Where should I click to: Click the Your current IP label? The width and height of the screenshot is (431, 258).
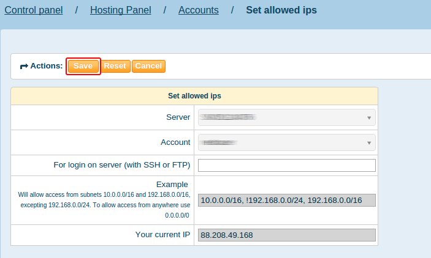(x=162, y=235)
